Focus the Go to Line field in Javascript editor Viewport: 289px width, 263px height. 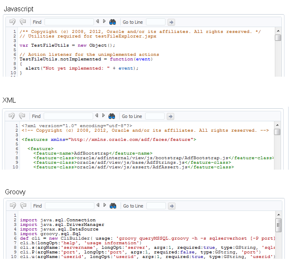tap(156, 22)
